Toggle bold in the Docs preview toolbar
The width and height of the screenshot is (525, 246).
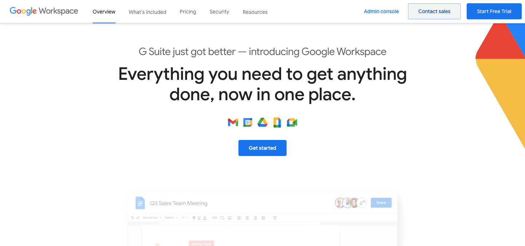(x=194, y=218)
